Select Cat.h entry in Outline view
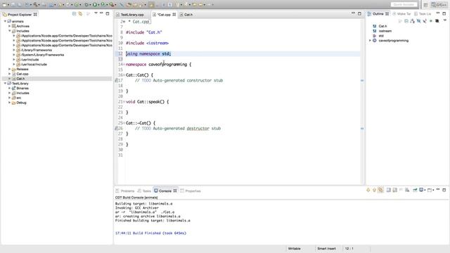The width and height of the screenshot is (450, 253). [382, 26]
